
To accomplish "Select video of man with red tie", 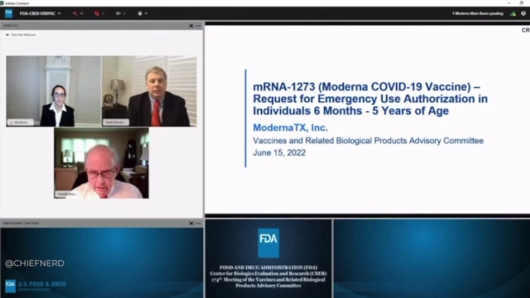I will click(x=149, y=91).
